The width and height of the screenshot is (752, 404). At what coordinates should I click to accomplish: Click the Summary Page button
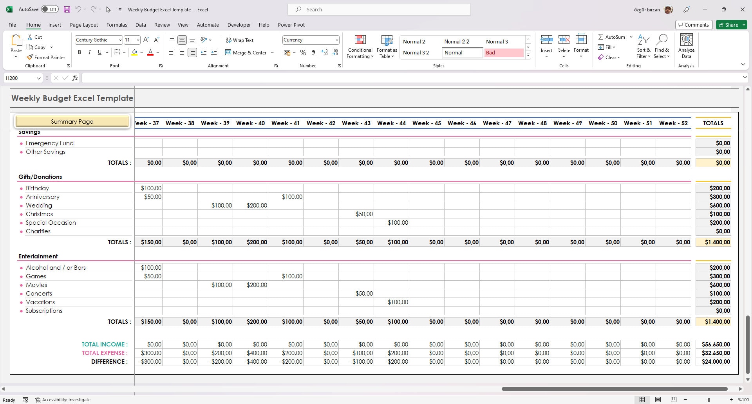(72, 121)
